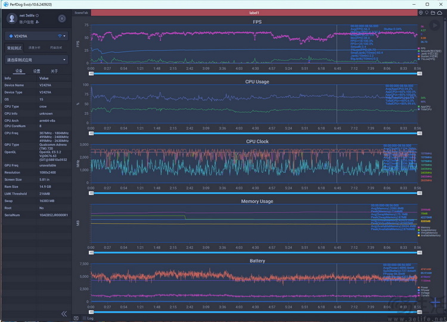Viewport: 447px width, 322px height.
Task: Open the Log label in bottom bar
Action: (90, 318)
